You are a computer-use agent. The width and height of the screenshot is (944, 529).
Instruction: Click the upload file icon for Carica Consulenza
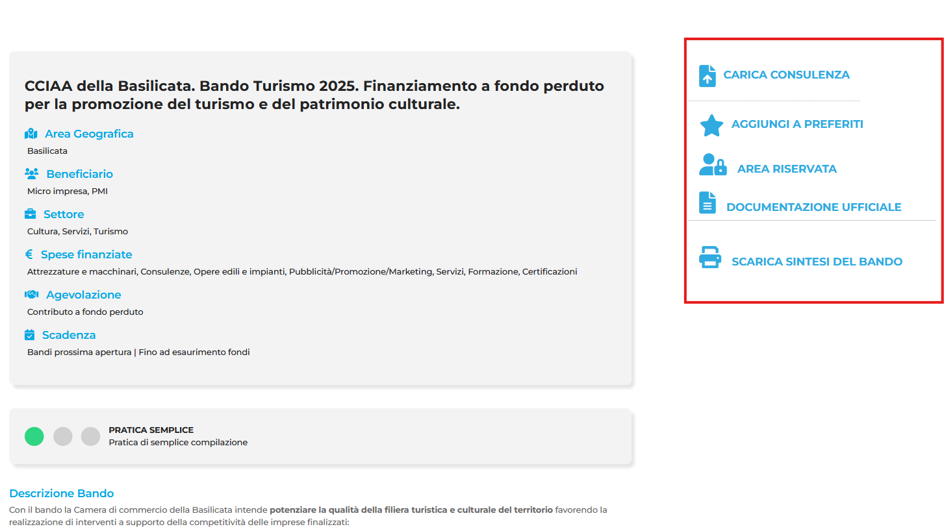(x=707, y=75)
